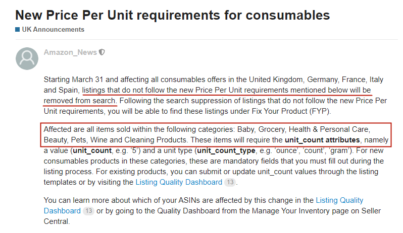The image size is (403, 233).
Task: Click the 13 click-count badge in the last paragraph
Action: pyautogui.click(x=88, y=210)
